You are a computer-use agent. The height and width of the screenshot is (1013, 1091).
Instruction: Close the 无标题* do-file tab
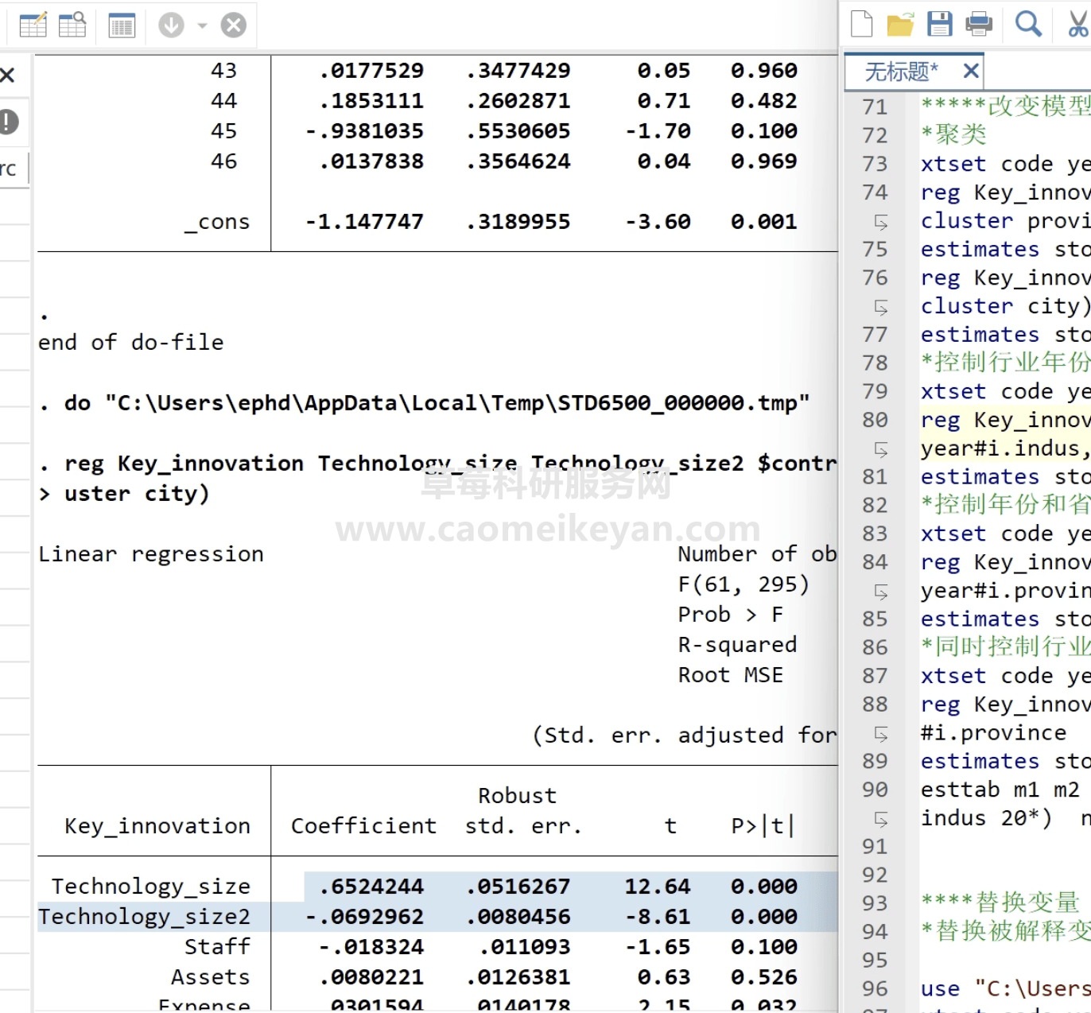click(x=970, y=71)
